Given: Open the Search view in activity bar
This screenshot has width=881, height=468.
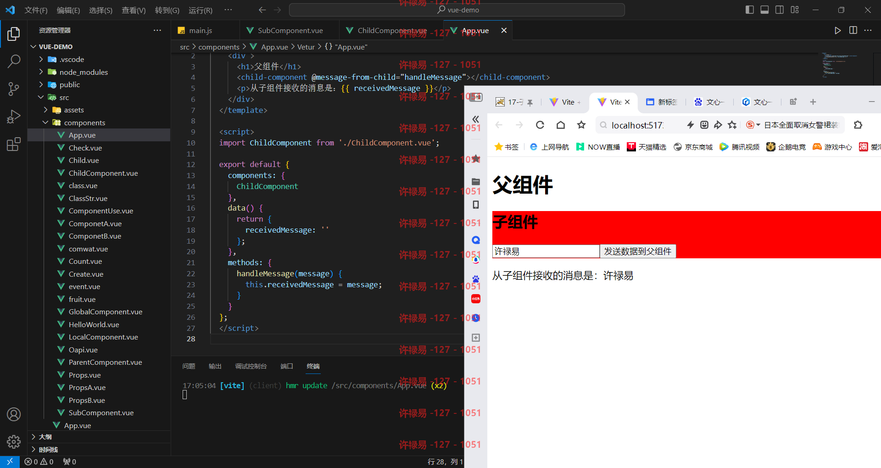Looking at the screenshot, I should [14, 61].
